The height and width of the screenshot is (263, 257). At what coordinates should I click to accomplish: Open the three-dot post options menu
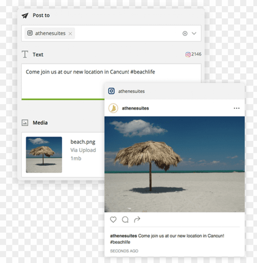237,108
